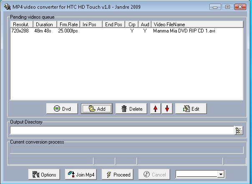
Task: Click the Resolut. column header
Action: point(21,25)
